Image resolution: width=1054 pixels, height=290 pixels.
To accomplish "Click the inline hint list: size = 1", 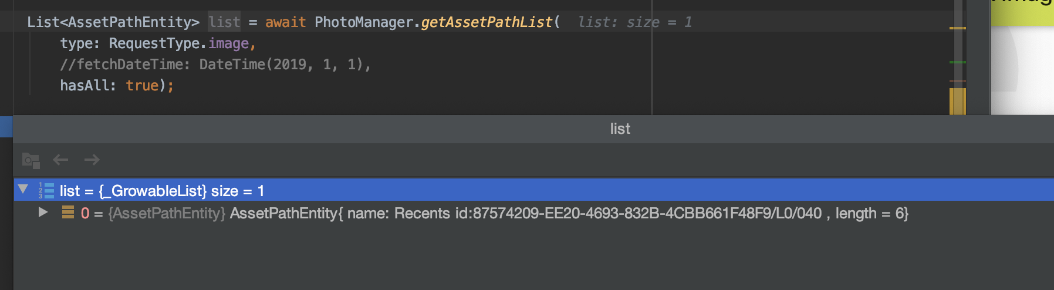I will pyautogui.click(x=634, y=22).
